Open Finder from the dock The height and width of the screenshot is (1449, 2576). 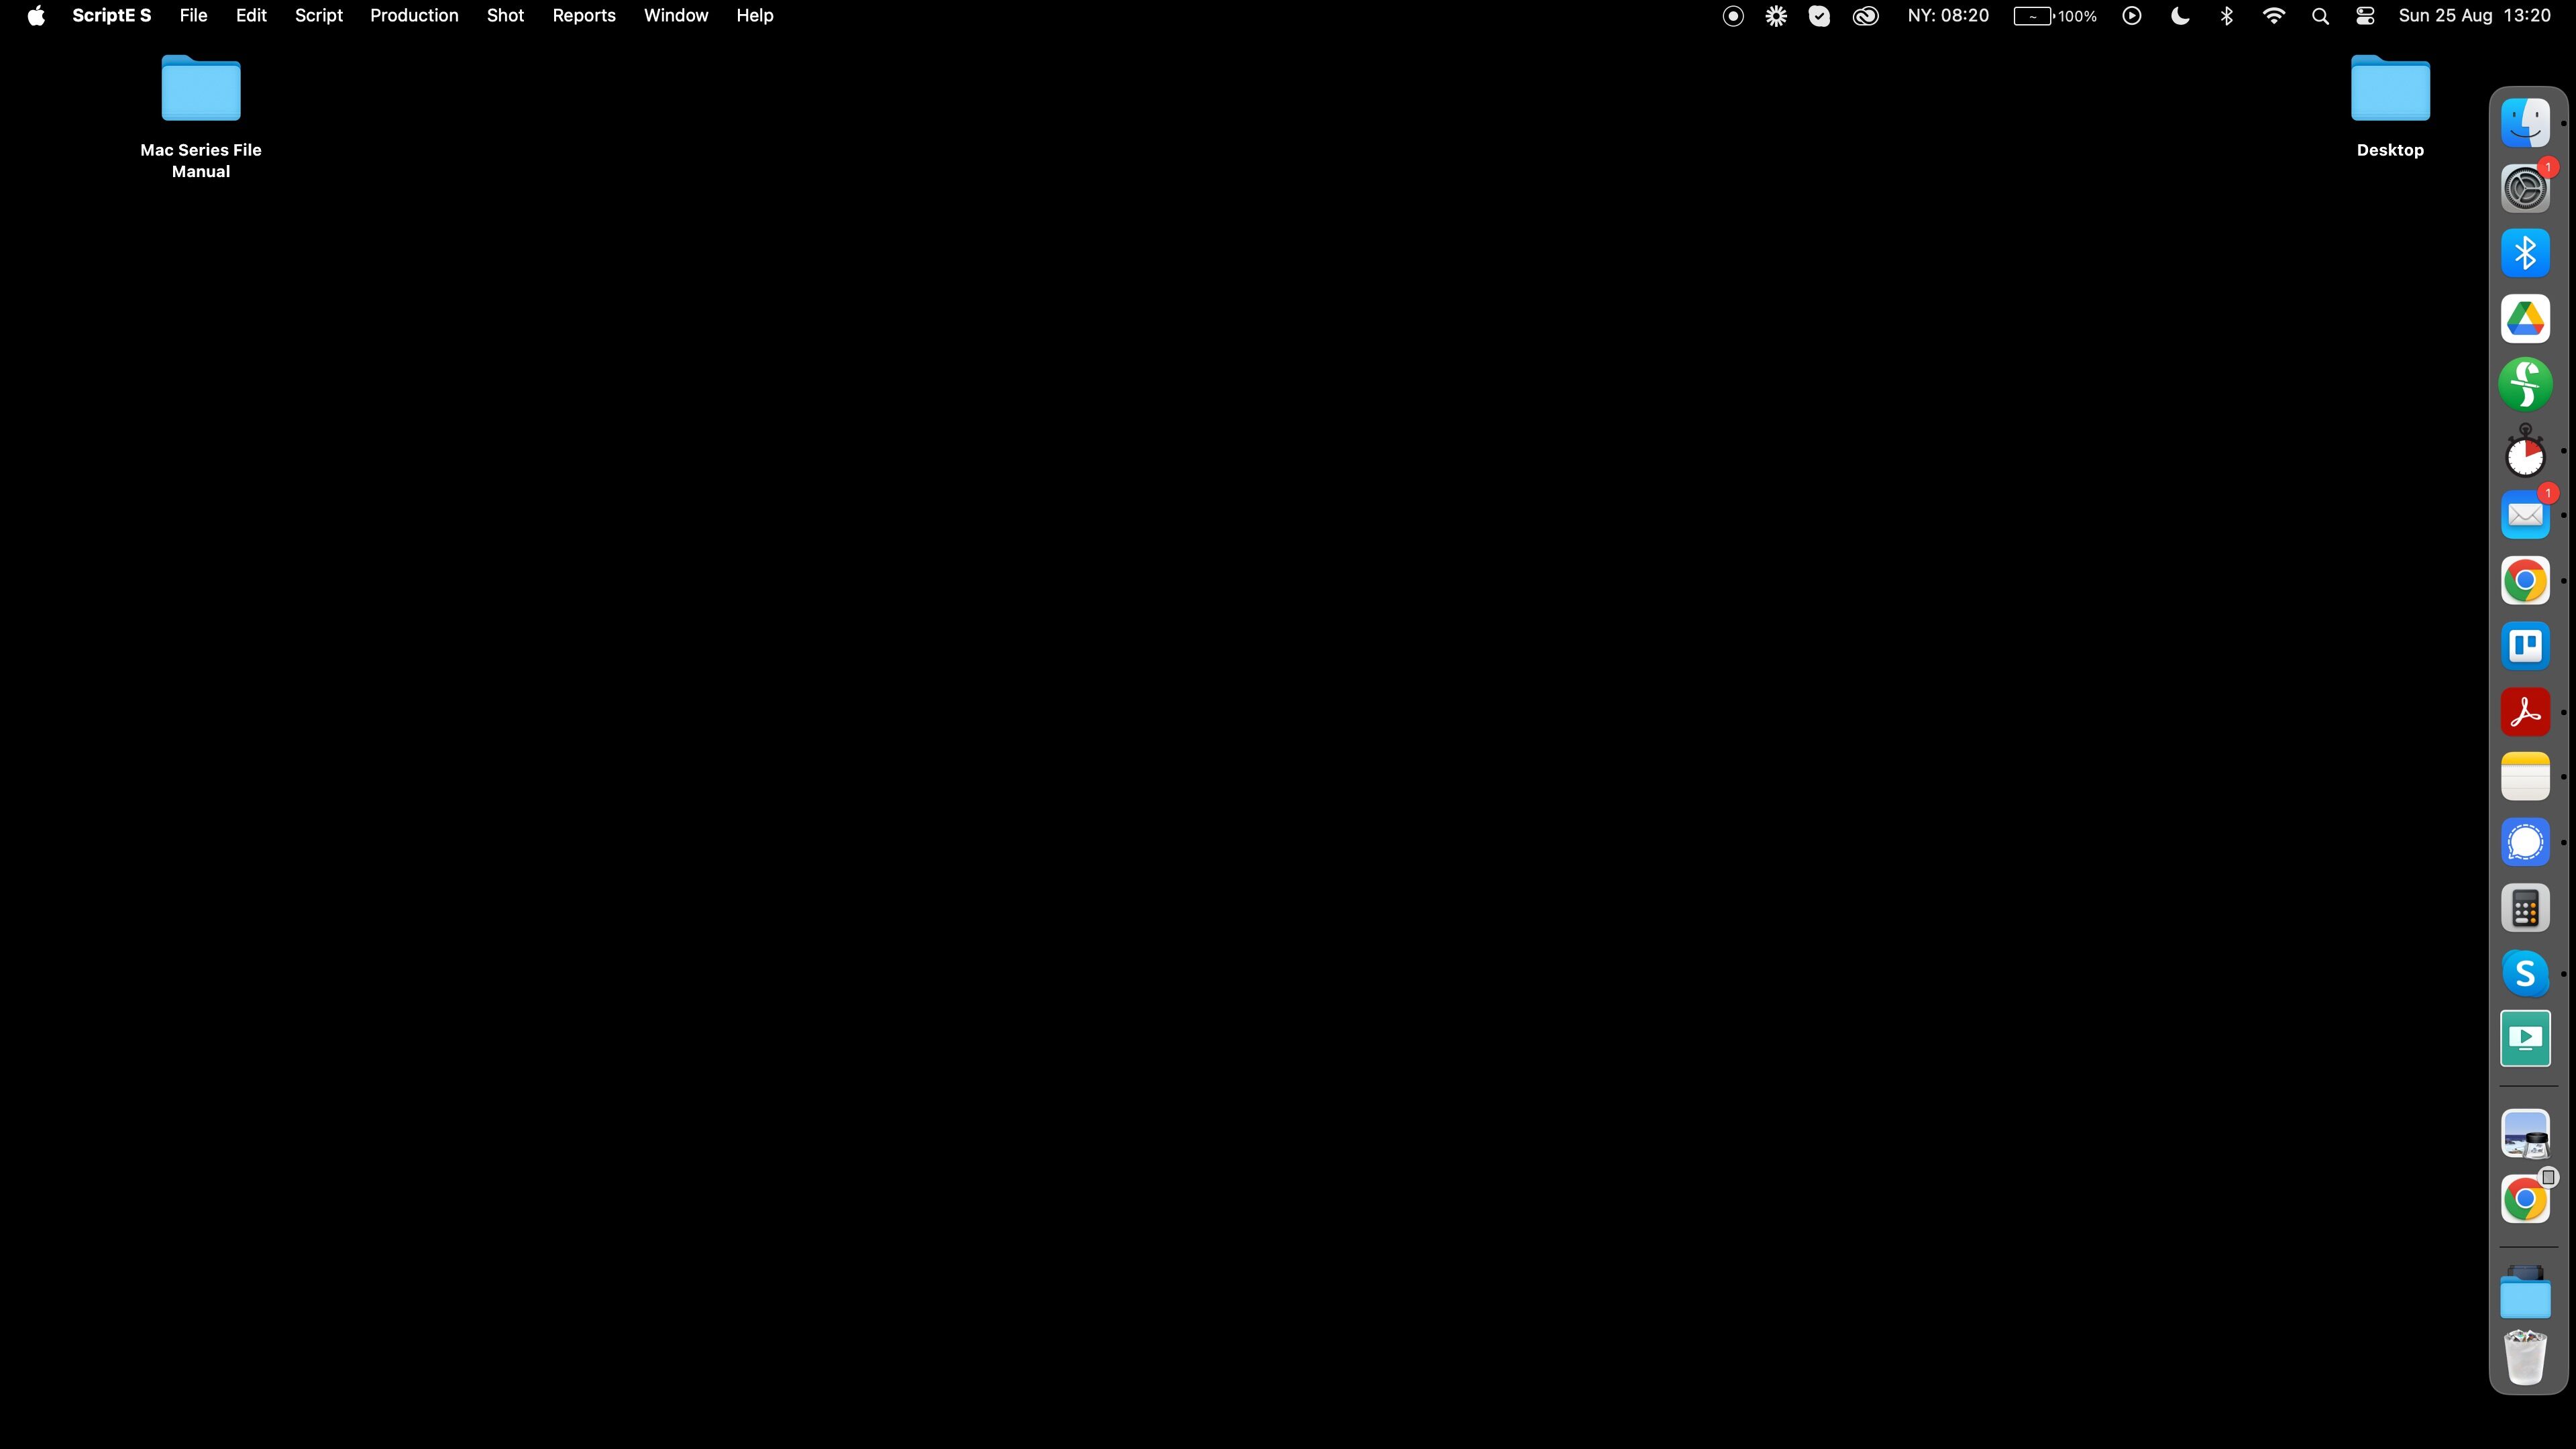coord(2525,123)
